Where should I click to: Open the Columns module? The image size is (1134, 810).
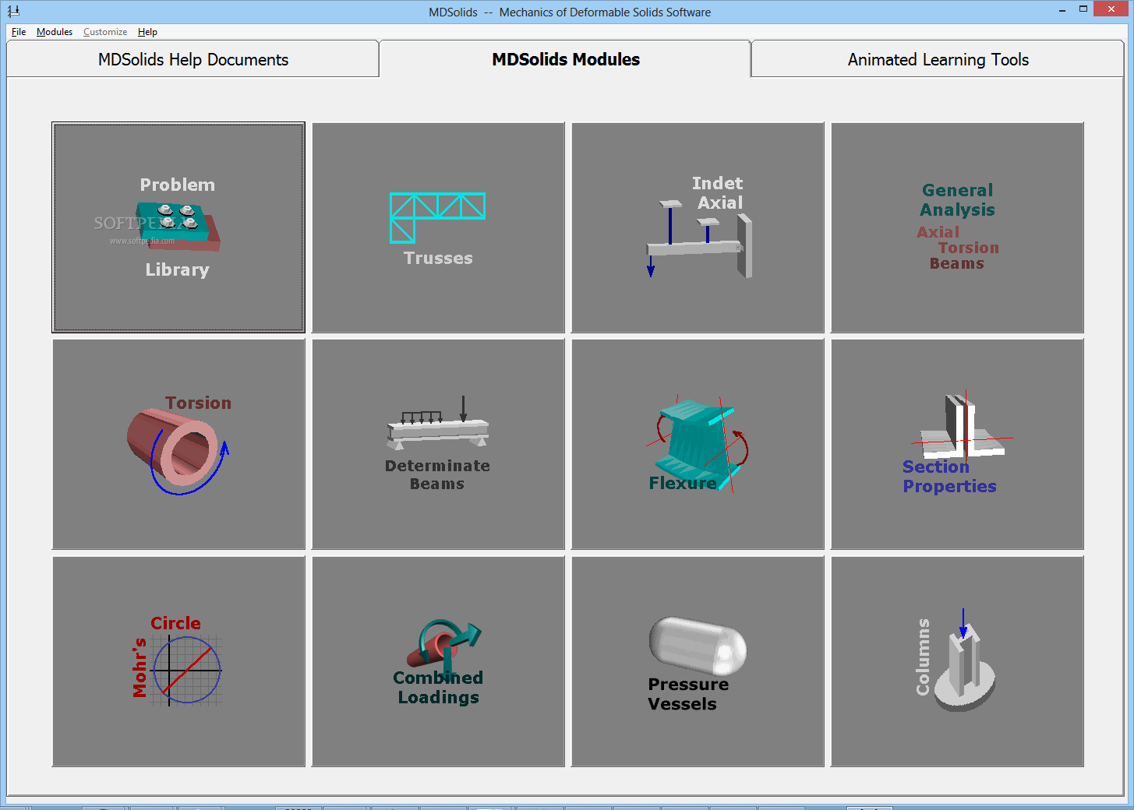957,661
